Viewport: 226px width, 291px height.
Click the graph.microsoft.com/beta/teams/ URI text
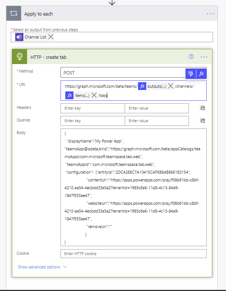[101, 86]
